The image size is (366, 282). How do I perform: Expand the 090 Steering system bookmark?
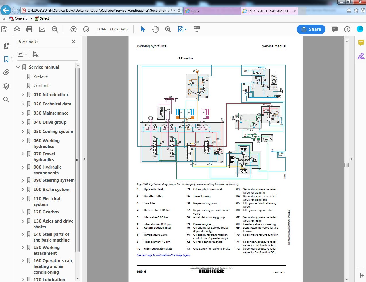23,180
